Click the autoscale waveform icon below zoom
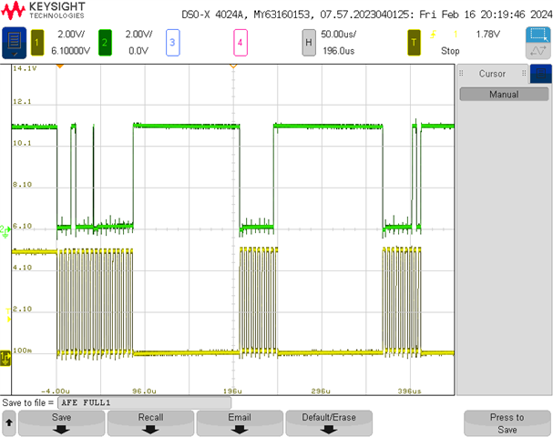Screen dimensions: 553x437 (538, 51)
